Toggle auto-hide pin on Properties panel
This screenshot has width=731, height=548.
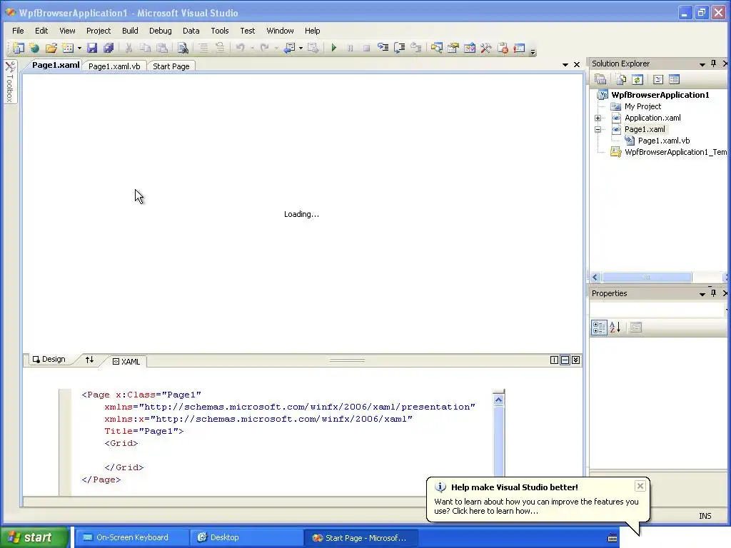tap(713, 293)
